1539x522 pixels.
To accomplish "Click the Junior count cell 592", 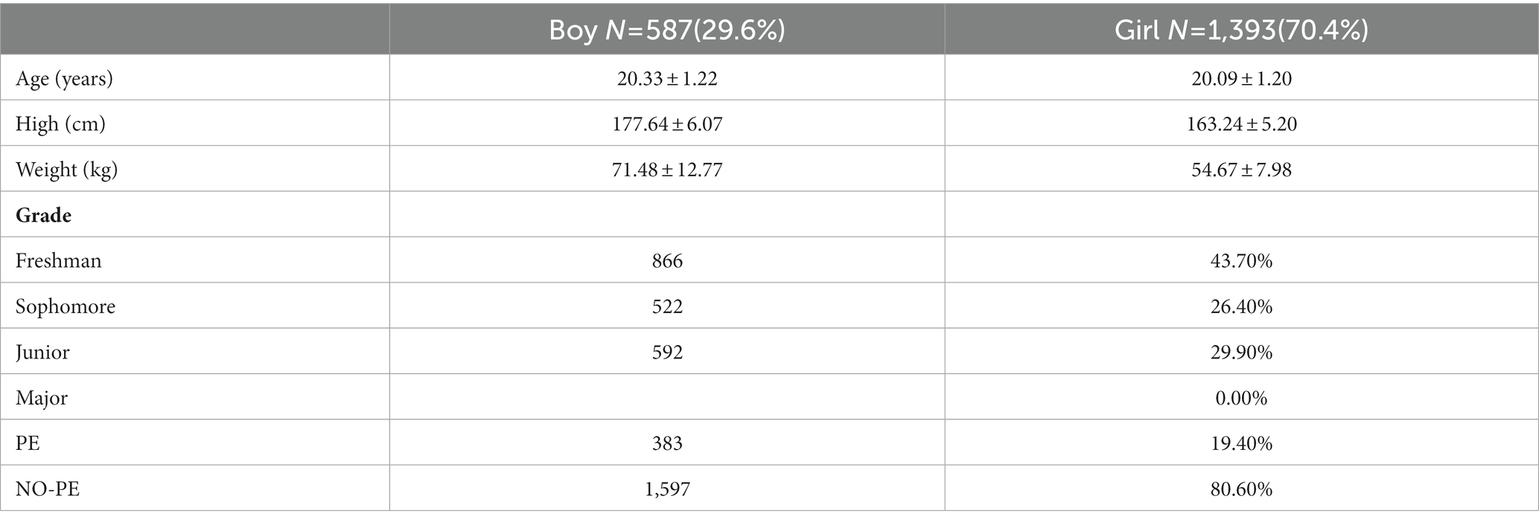I will [x=667, y=352].
